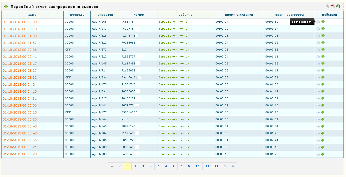Go to page 3
Screen dimensions: 346x177
tap(143, 166)
